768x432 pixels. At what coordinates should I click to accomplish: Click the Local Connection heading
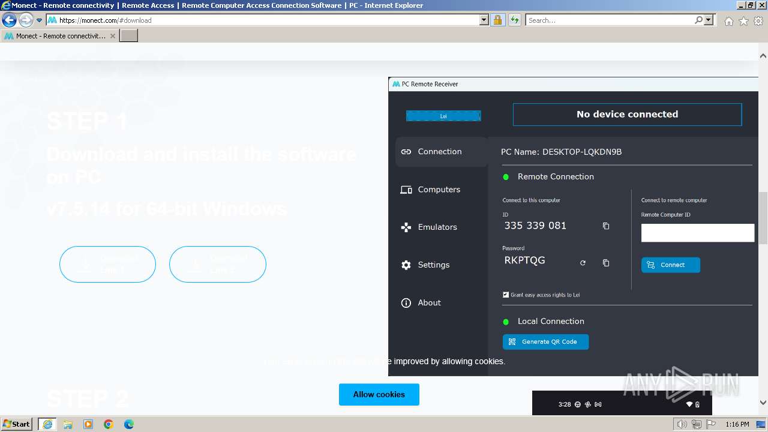point(551,322)
